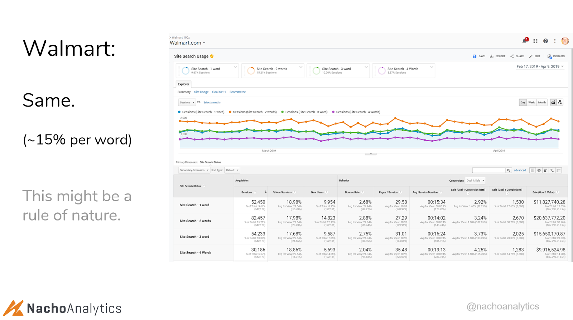Set the chart interval to Week
This screenshot has height=320, width=573.
[531, 103]
